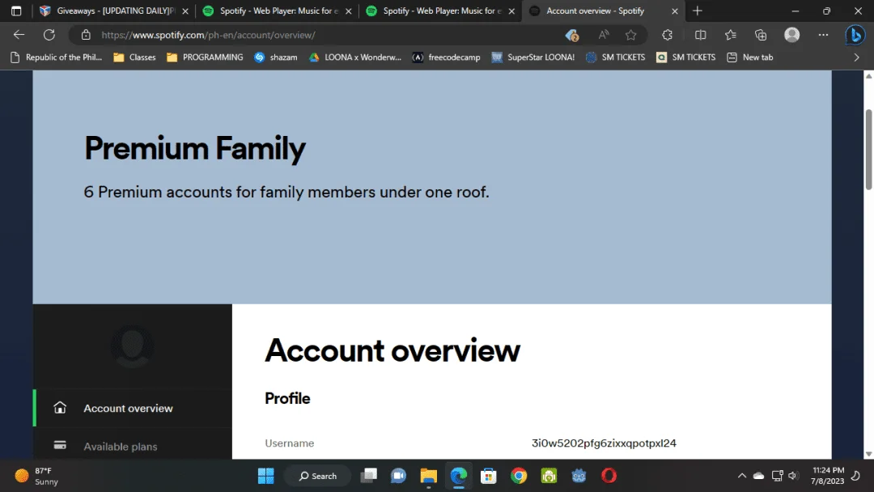Image resolution: width=874 pixels, height=492 pixels.
Task: Open a new browser tab
Action: pos(698,11)
